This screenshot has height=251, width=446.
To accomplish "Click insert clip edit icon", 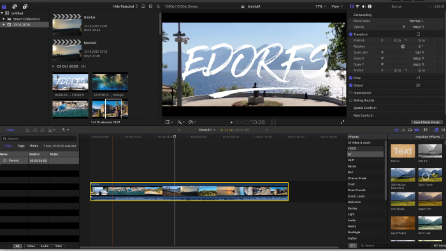I will click(x=35, y=130).
